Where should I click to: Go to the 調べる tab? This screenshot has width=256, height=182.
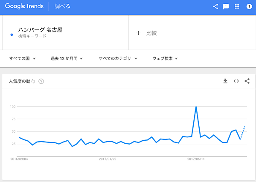[63, 6]
